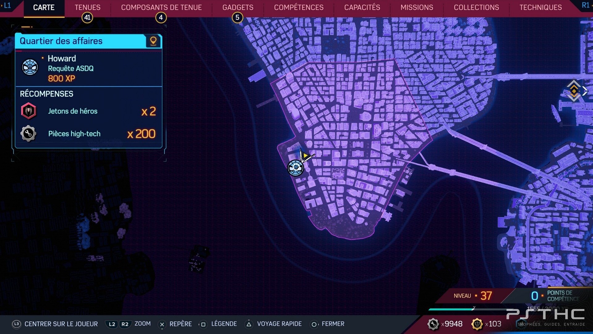Click the 41 badge under TENUES

tap(87, 18)
